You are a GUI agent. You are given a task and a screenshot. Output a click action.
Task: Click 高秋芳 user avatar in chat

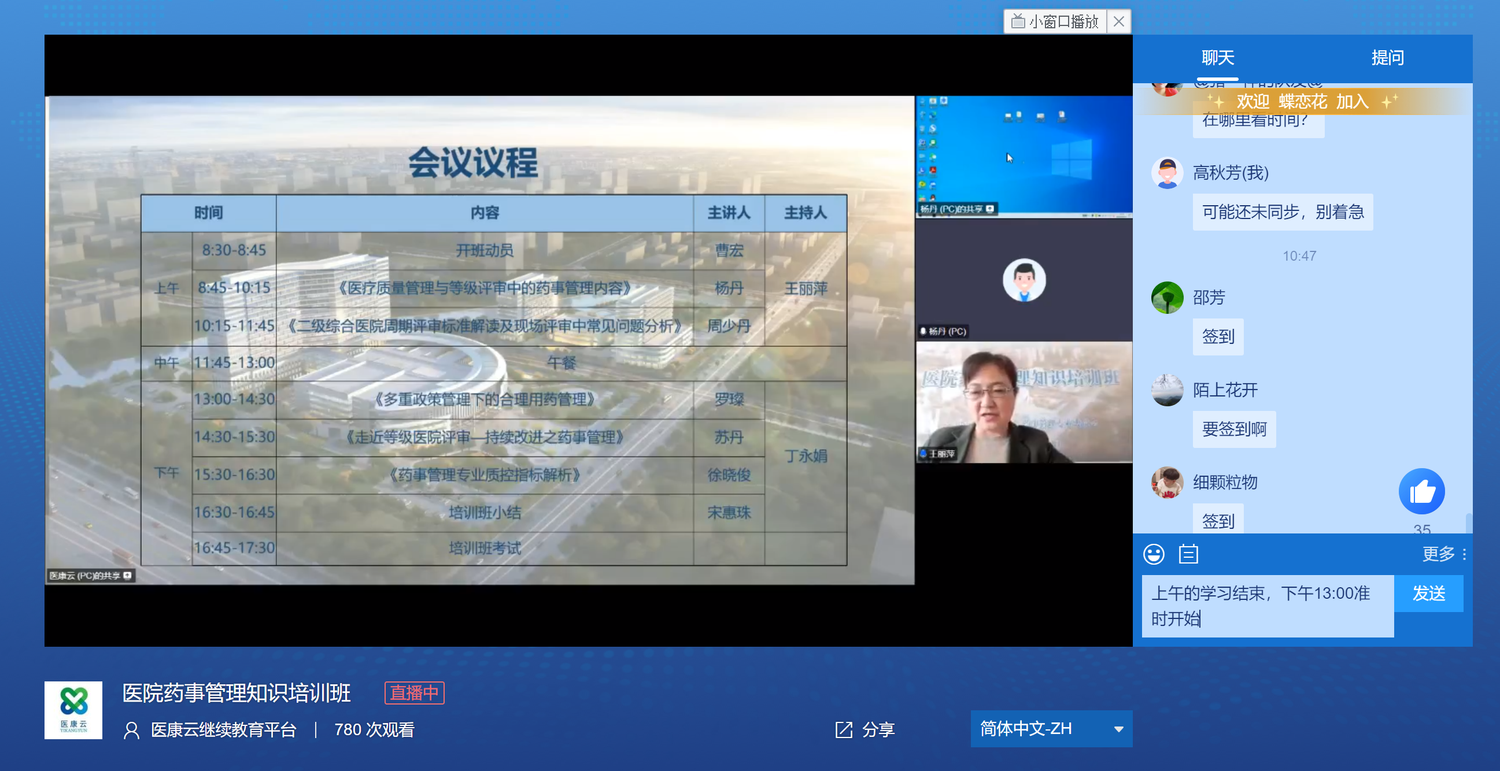tap(1167, 173)
